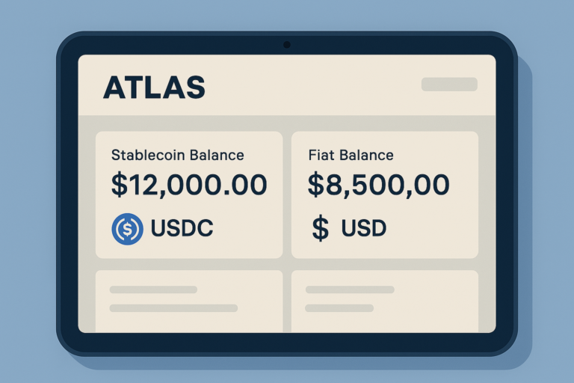Click the USD currency text

point(364,229)
